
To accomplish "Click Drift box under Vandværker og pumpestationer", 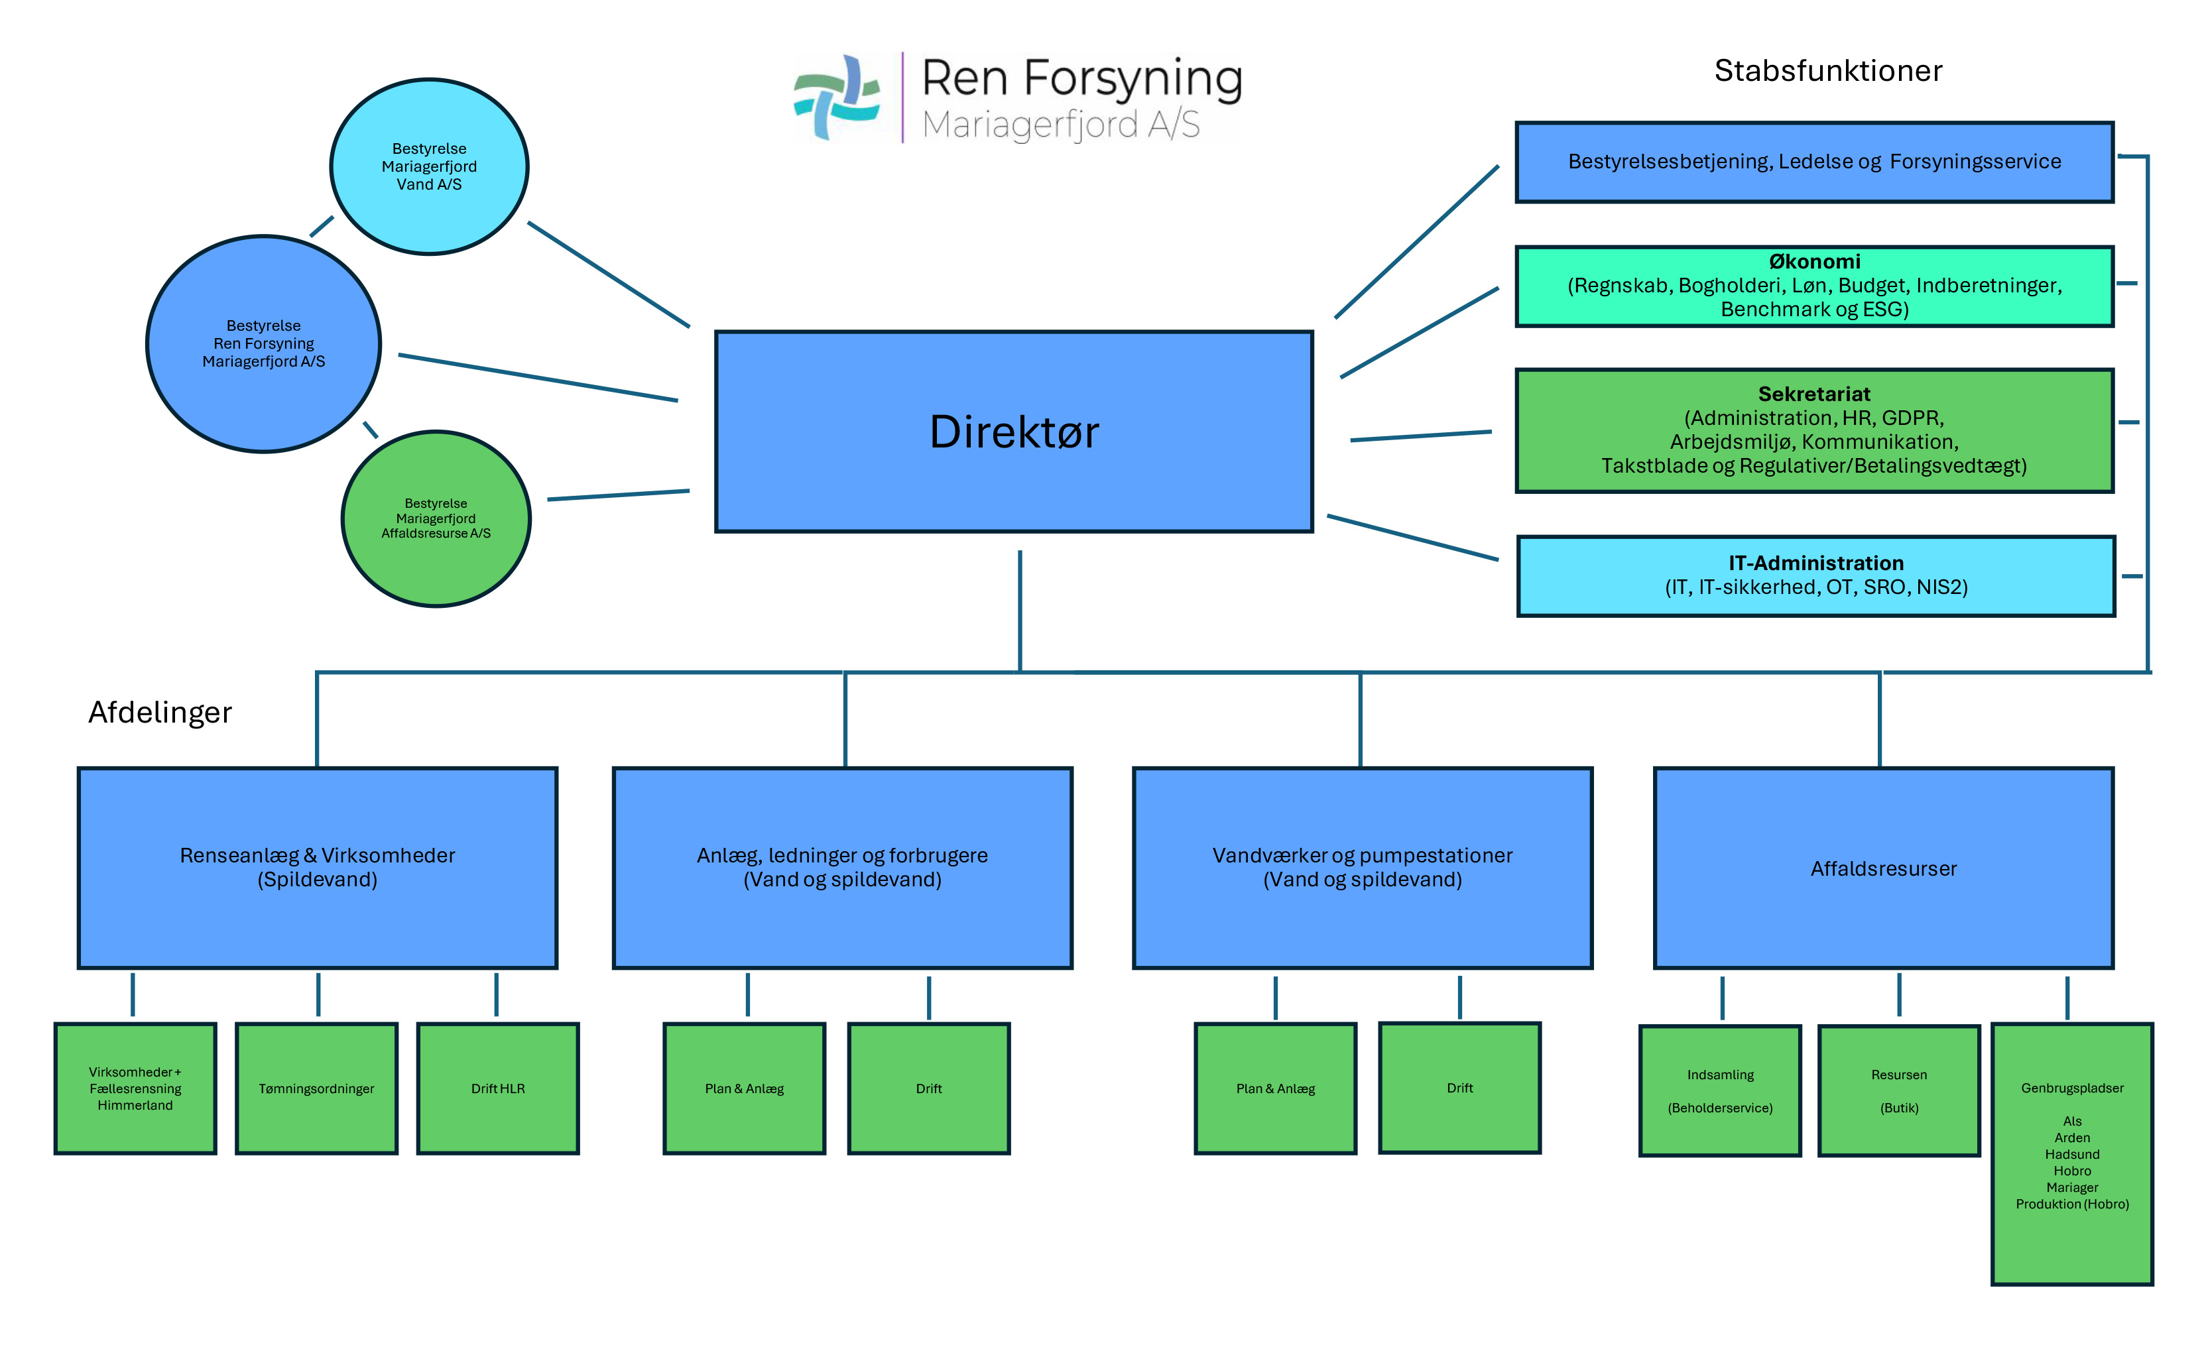I will click(1459, 1087).
